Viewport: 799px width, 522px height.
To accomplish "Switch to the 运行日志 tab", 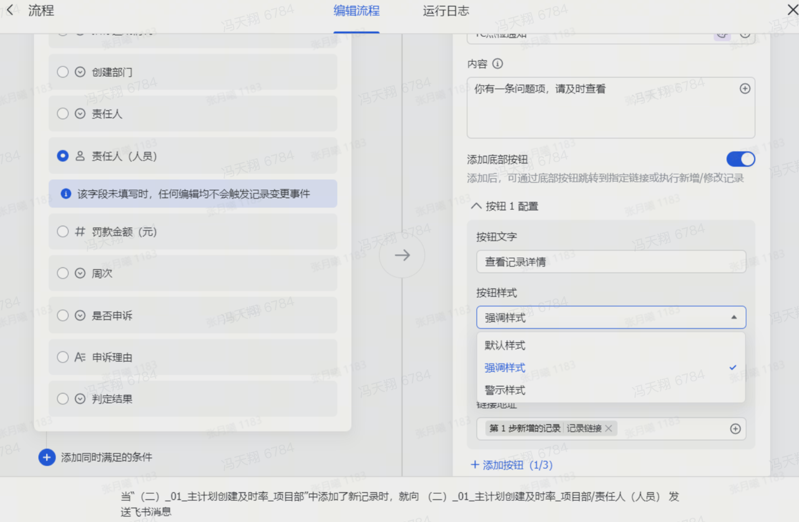I will tap(446, 11).
